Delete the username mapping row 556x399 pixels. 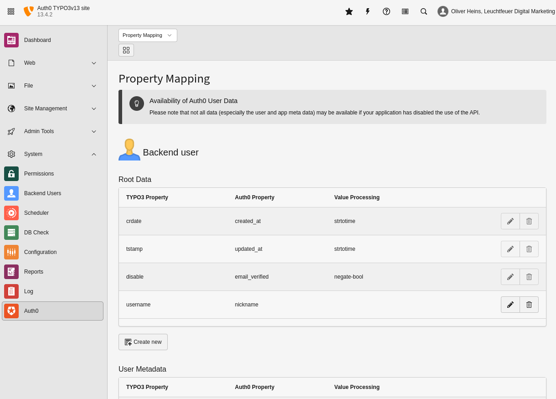(x=529, y=305)
